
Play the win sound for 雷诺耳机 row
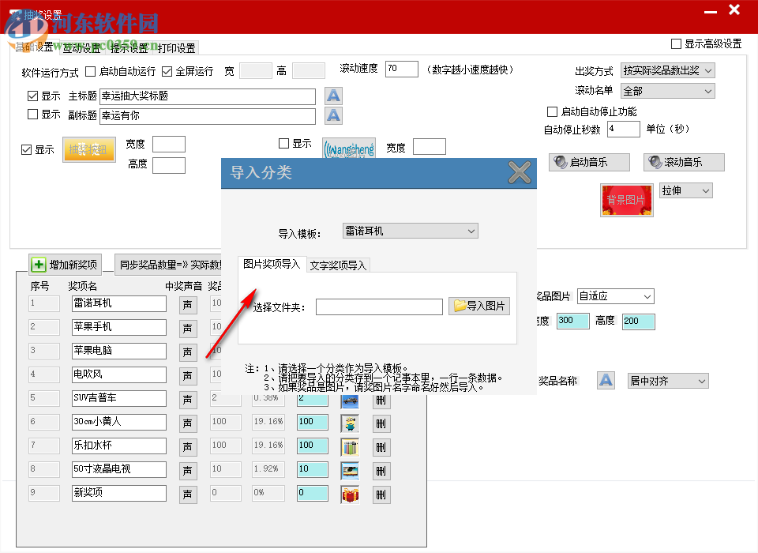click(187, 303)
